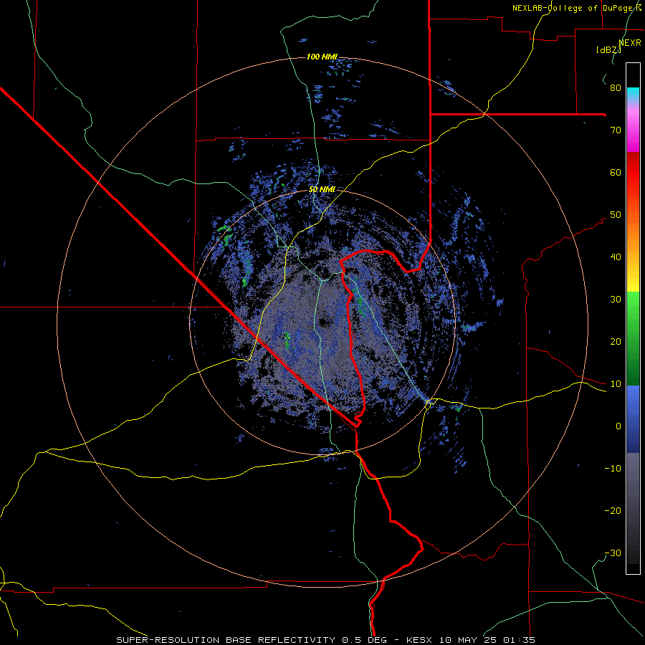Click the 50 NMI range ring label
Image resolution: width=645 pixels, height=645 pixels.
(x=322, y=189)
